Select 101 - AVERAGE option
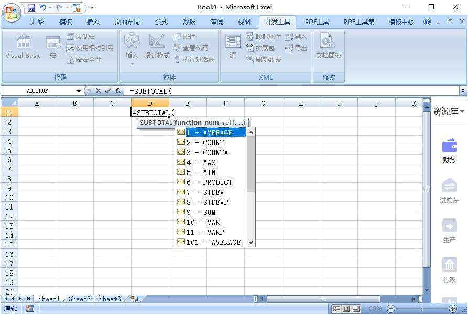 click(211, 242)
